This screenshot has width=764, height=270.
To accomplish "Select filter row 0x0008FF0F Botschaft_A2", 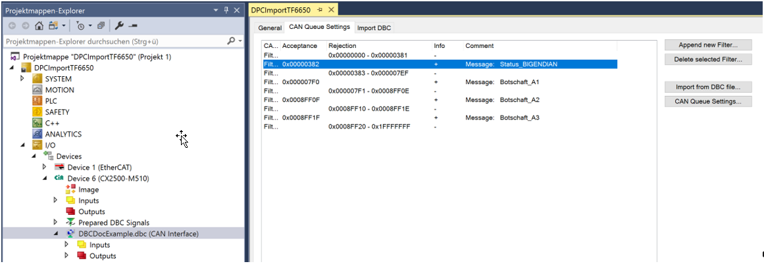I will pos(439,100).
